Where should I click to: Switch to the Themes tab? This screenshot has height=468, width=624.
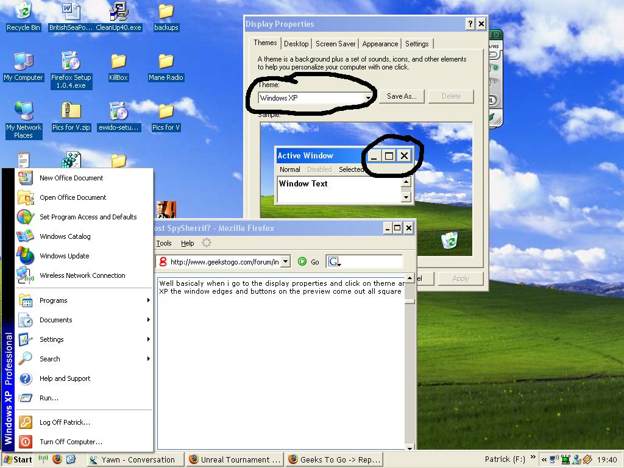pyautogui.click(x=265, y=43)
